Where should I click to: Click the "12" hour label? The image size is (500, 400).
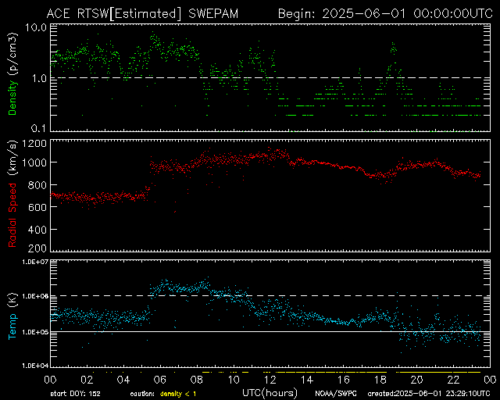(x=270, y=380)
